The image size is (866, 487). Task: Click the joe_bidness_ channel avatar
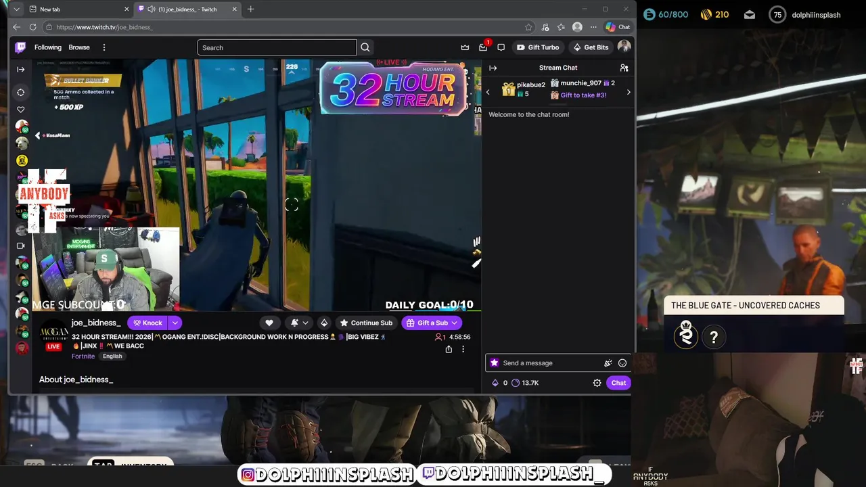pyautogui.click(x=53, y=333)
